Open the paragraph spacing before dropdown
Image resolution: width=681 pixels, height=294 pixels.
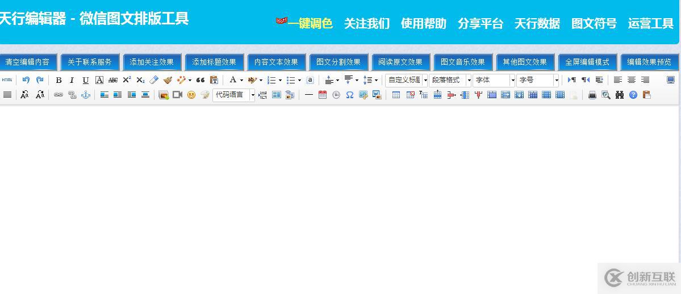pos(337,81)
